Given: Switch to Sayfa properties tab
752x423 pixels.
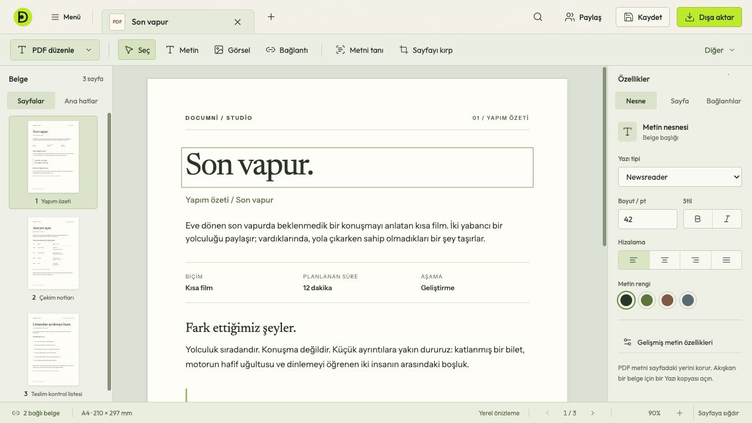Looking at the screenshot, I should (x=680, y=100).
